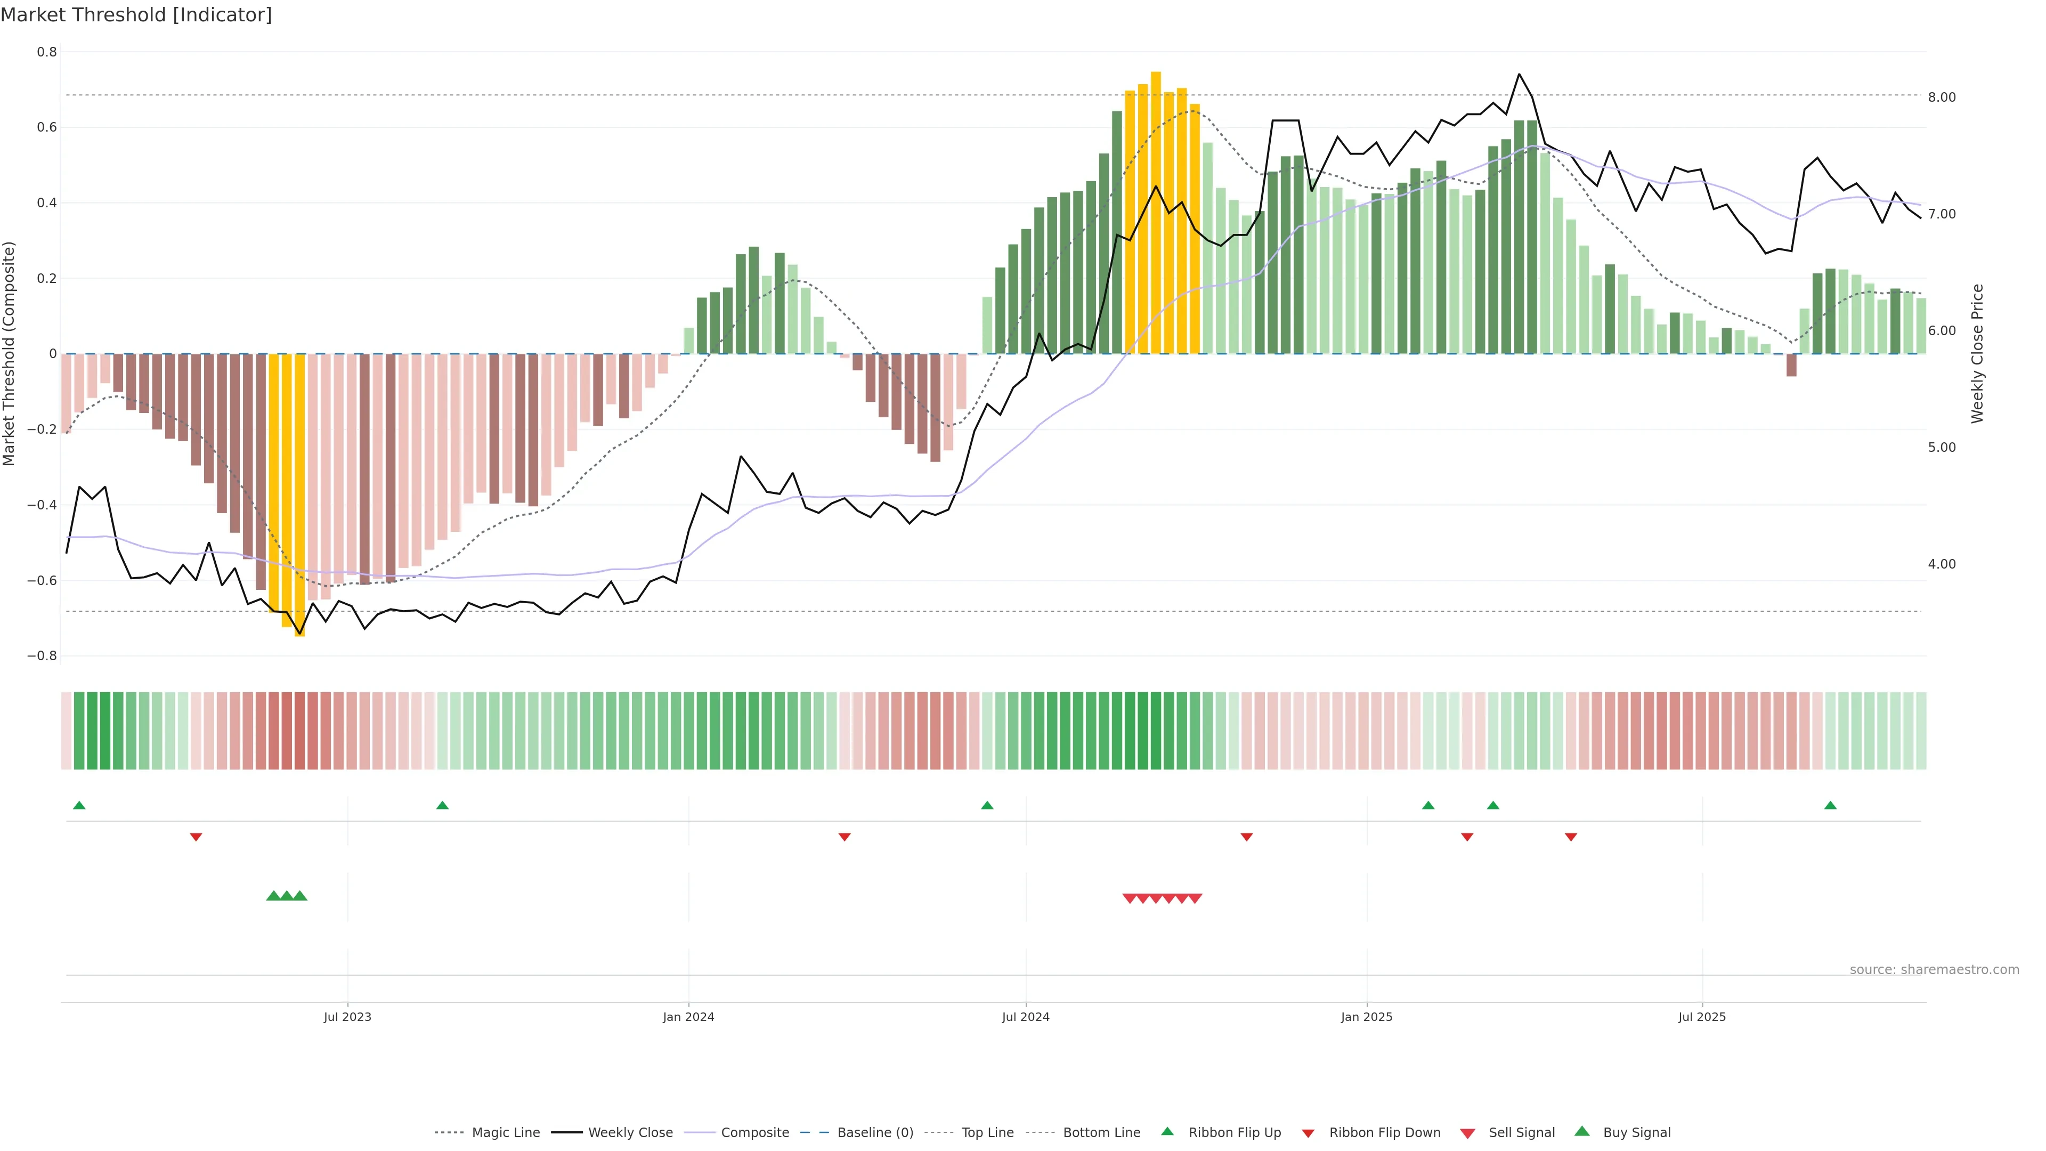This screenshot has width=2046, height=1151.
Task: Click the rightmost red Ribbon Flip Down marker
Action: coord(1570,837)
